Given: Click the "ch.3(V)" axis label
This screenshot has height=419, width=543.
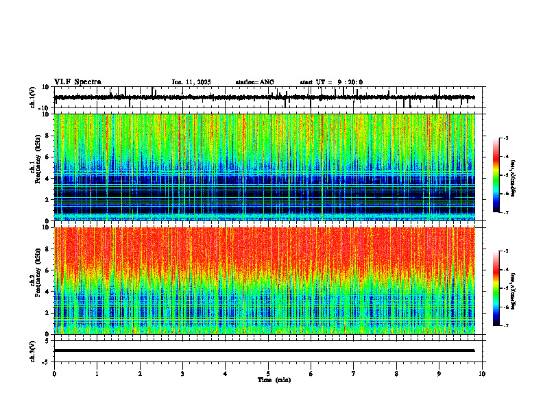Looking at the screenshot, I should click(x=33, y=351).
